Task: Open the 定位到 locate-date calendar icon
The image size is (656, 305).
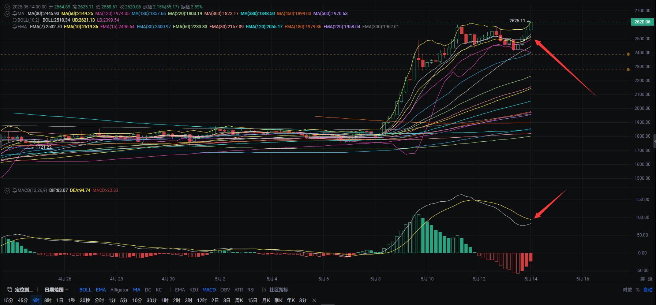Action: point(10,290)
